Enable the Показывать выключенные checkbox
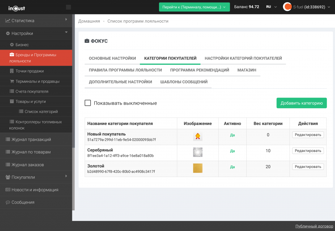335x231 pixels. 88,103
